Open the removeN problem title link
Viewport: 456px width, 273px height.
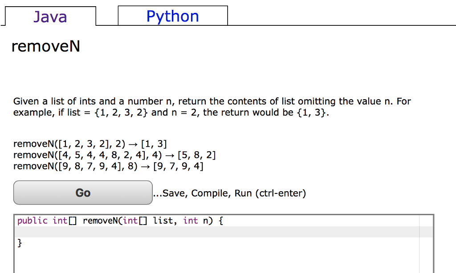click(x=45, y=46)
